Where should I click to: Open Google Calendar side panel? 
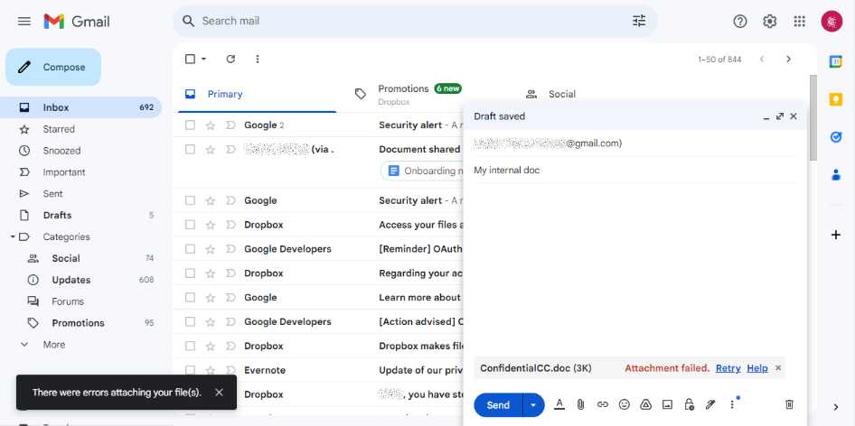[x=835, y=61]
